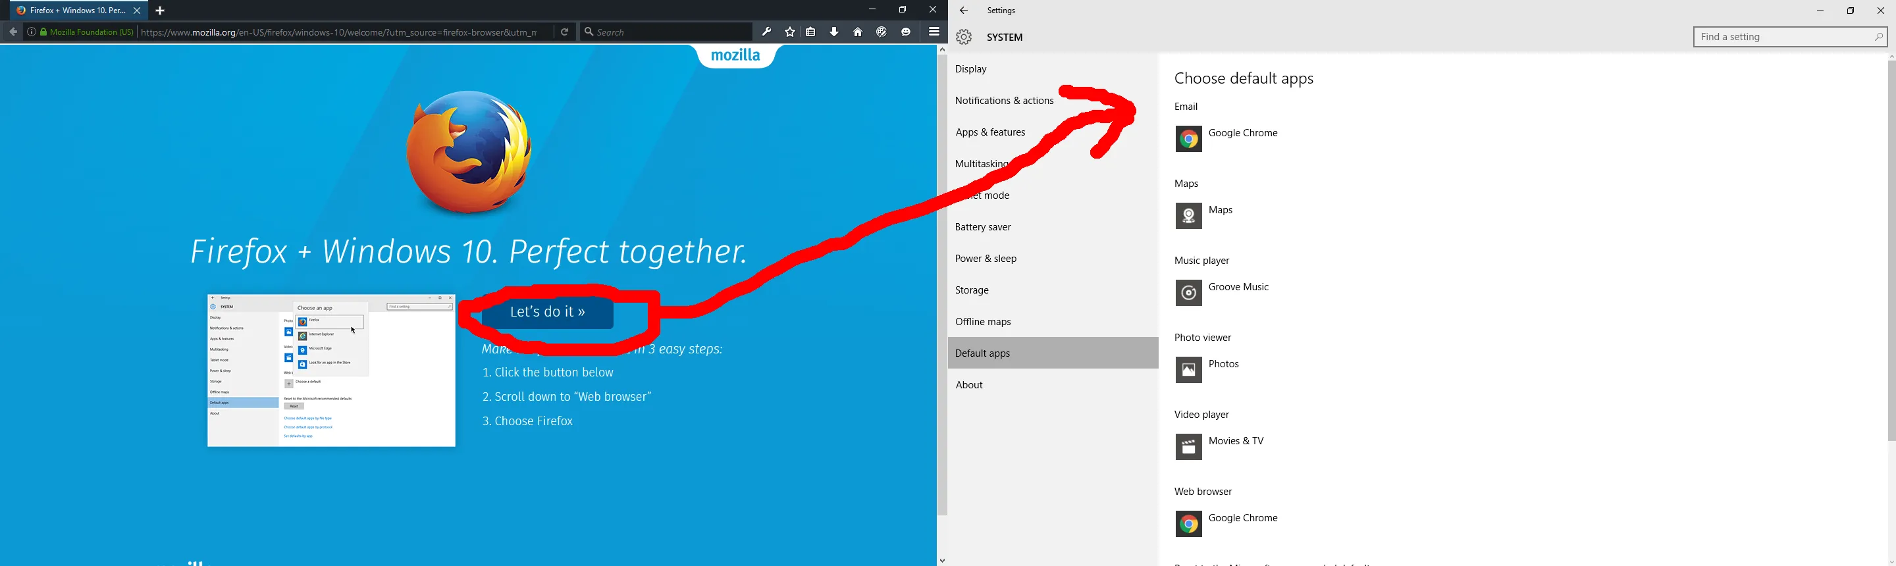Click the magnifier icon in Firefox search bar
The image size is (1896, 566).
(x=589, y=32)
